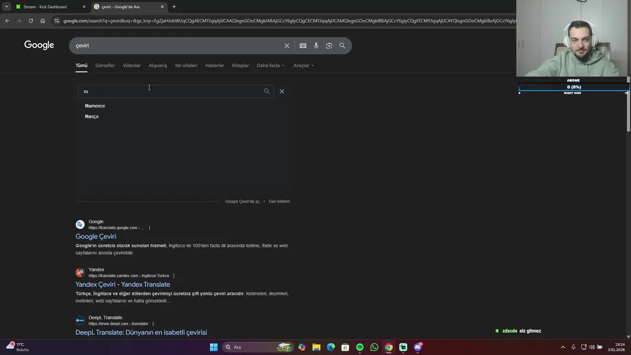This screenshot has width=631, height=355.
Task: Open more options for Google result
Action: tap(149, 228)
